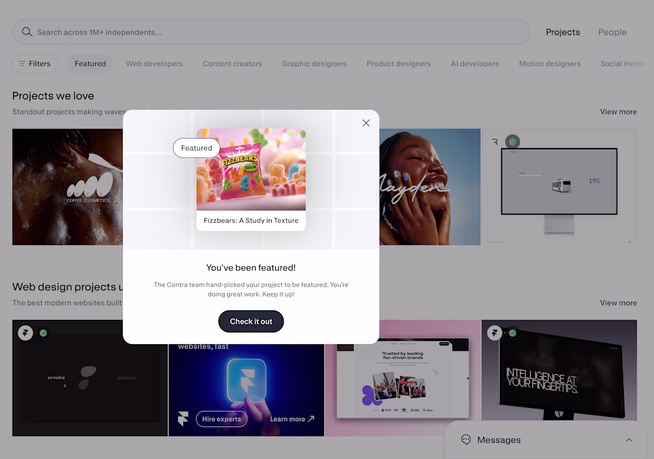Click View more for Web design projects
Viewport: 654px width, 459px height.
click(618, 303)
